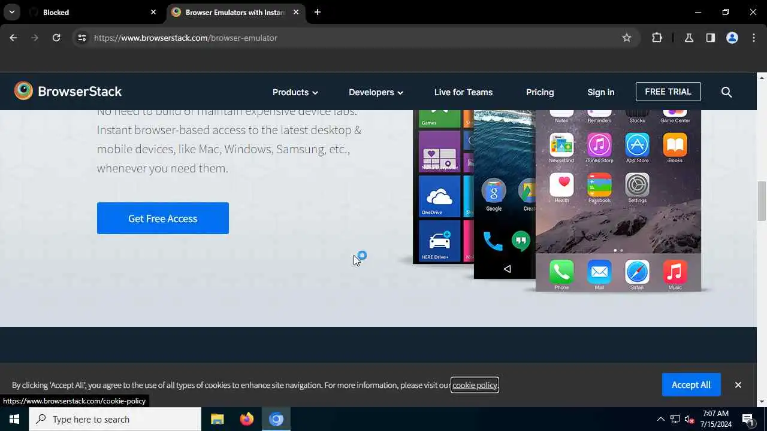Open the notification center icon
The height and width of the screenshot is (431, 767).
point(748,419)
